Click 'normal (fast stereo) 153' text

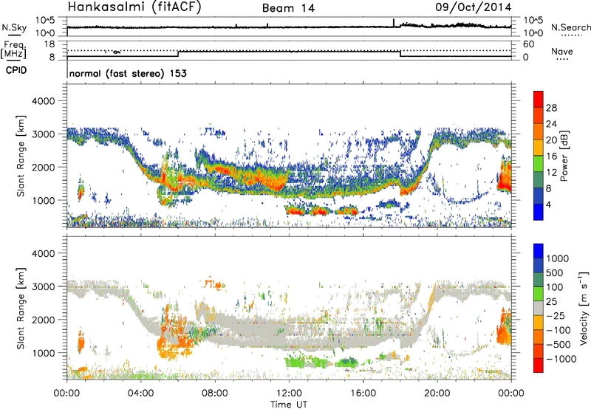(128, 73)
